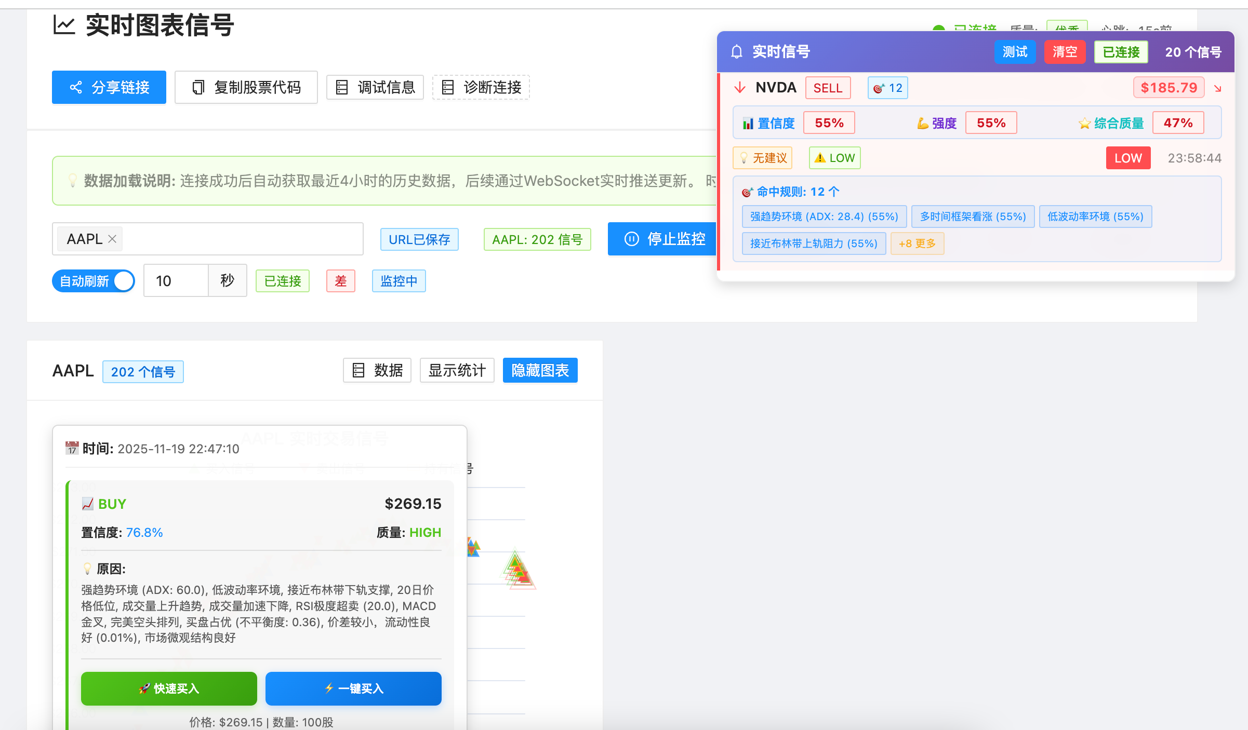Click the share icon in 分享链接
Viewport: 1248px width, 730px height.
pyautogui.click(x=76, y=87)
